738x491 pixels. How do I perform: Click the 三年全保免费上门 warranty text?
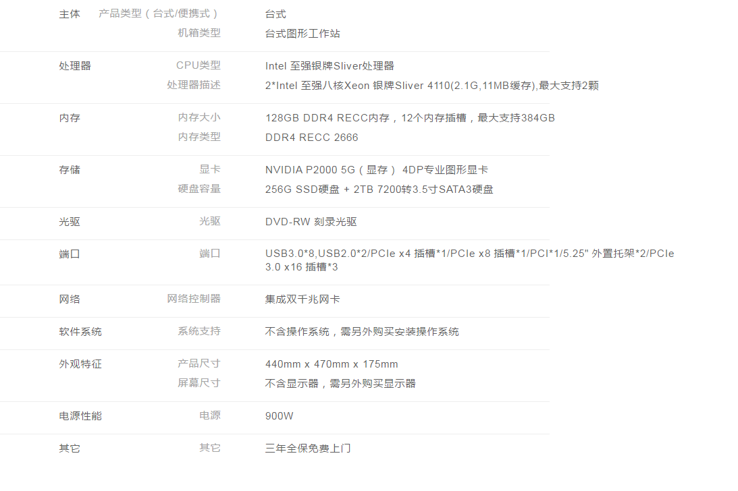click(x=308, y=449)
